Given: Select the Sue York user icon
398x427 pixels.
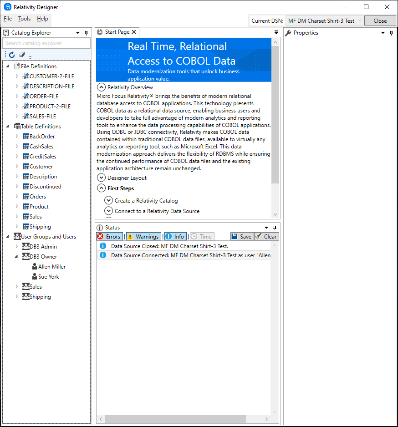Looking at the screenshot, I should 35,277.
